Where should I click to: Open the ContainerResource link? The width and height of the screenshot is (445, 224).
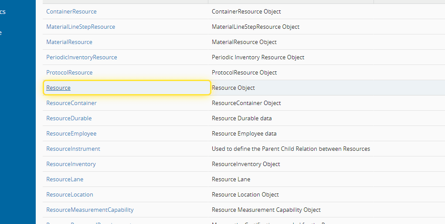pyautogui.click(x=71, y=11)
